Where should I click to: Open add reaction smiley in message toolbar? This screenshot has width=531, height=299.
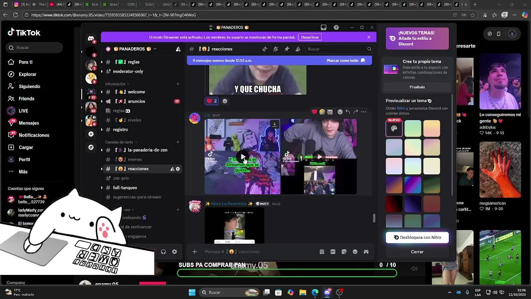[340, 112]
